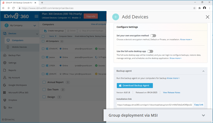Click the hamburger menu icon beside the IDrive logo

click(x=36, y=16)
